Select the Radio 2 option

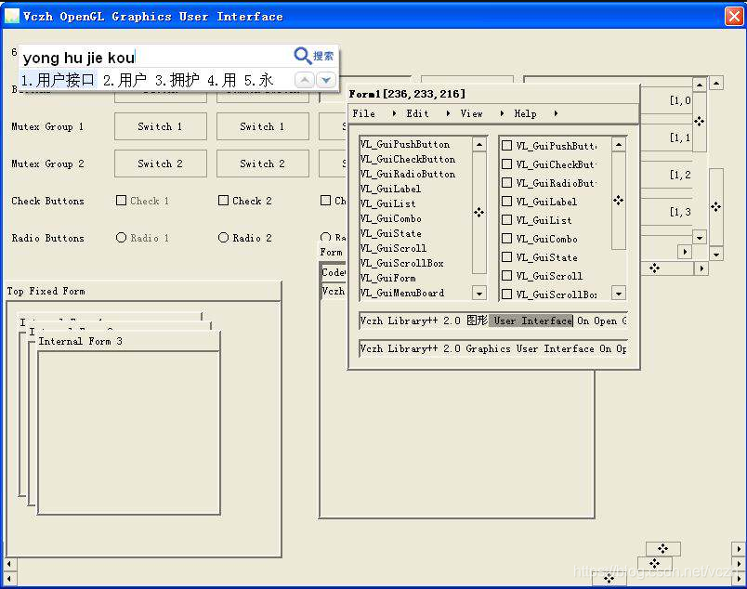(x=223, y=237)
